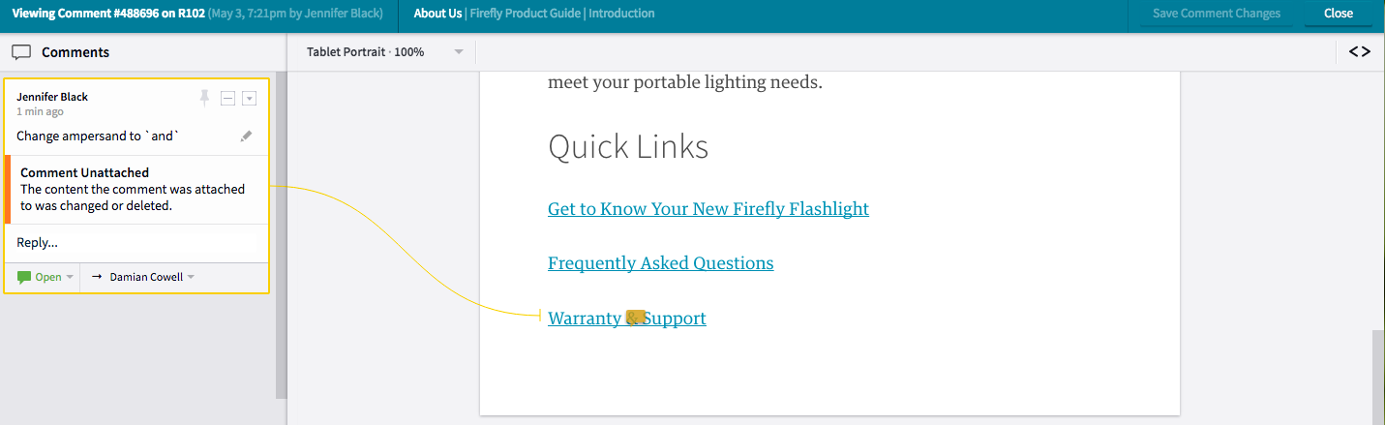Image resolution: width=1385 pixels, height=425 pixels.
Task: Click the Comments speech bubble icon
Action: point(21,52)
